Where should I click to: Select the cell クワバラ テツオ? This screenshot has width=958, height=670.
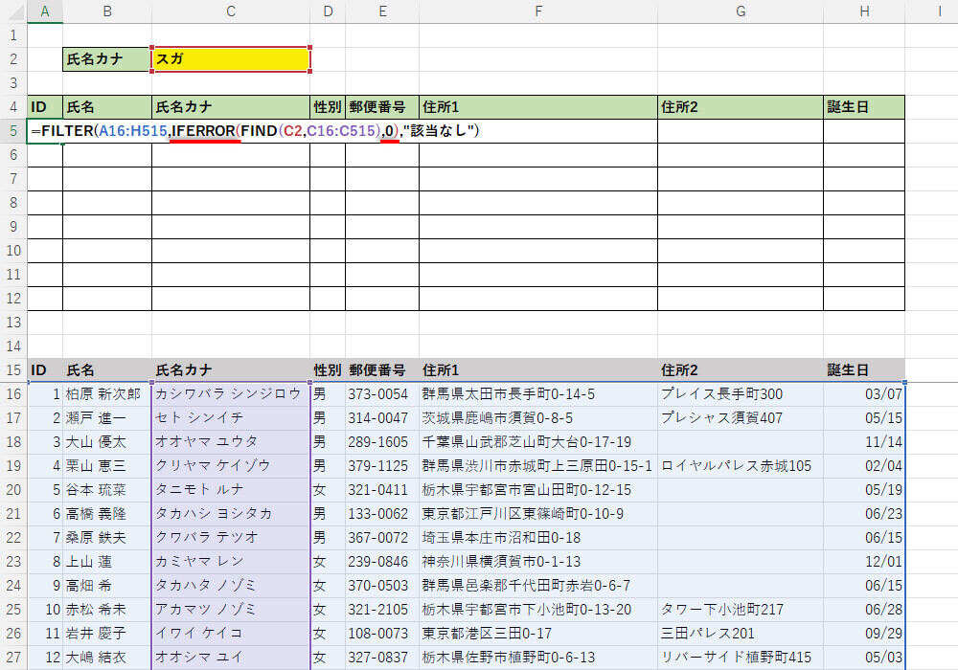pyautogui.click(x=231, y=538)
